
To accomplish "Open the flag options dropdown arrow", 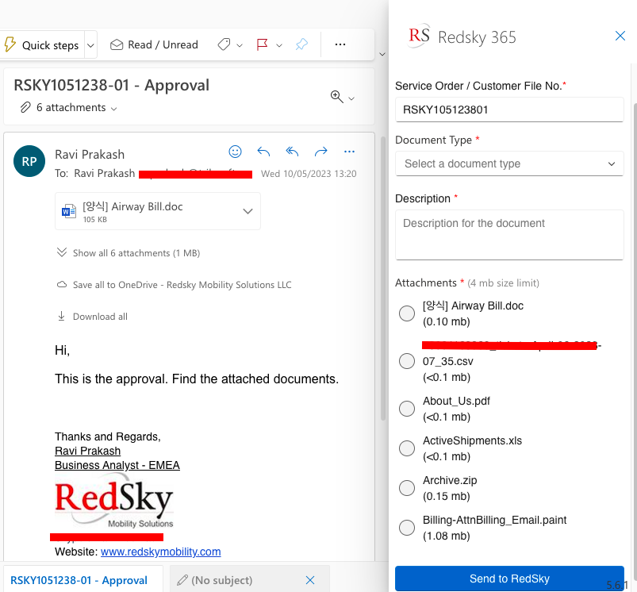I will (x=279, y=45).
